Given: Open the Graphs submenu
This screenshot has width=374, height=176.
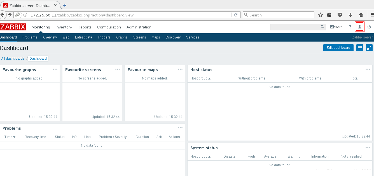Looking at the screenshot, I should pyautogui.click(x=122, y=37).
